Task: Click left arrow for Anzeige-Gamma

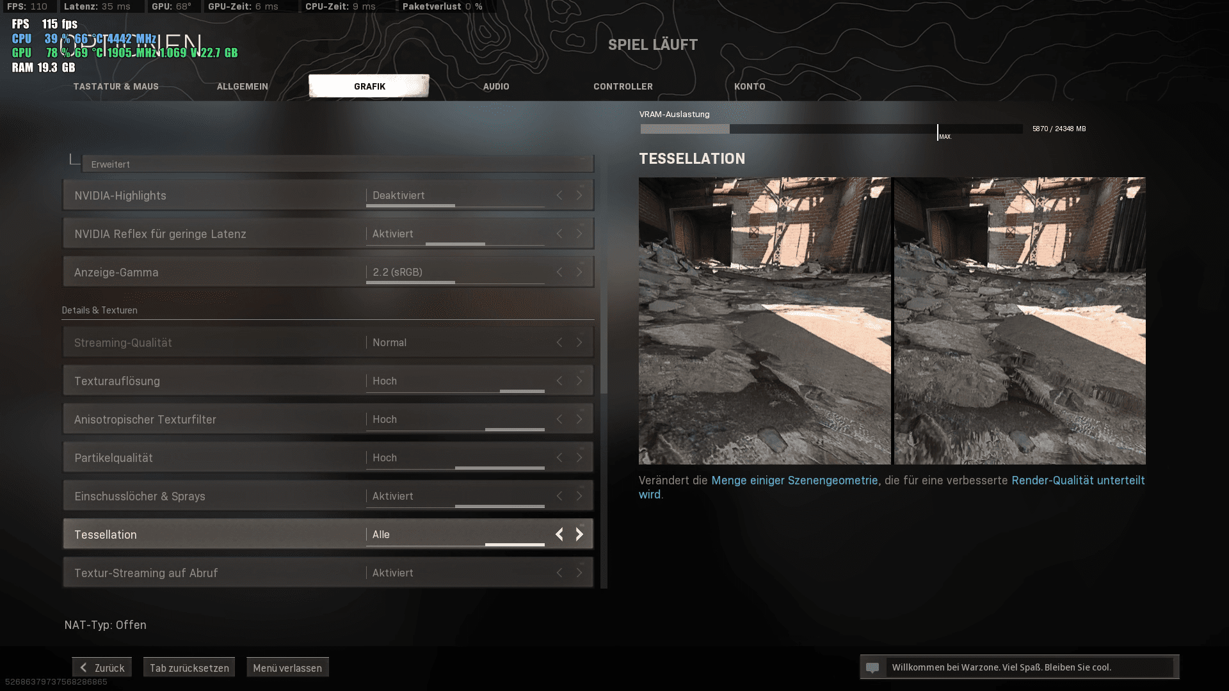Action: point(559,272)
